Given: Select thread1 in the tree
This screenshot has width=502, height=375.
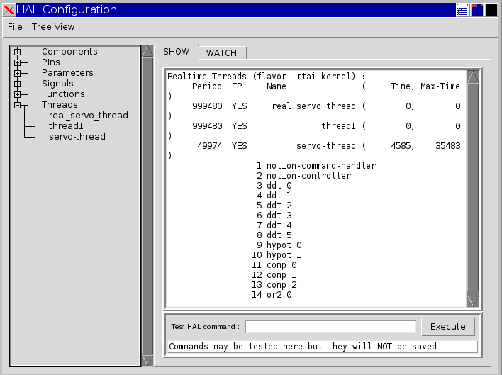Looking at the screenshot, I should 66,125.
